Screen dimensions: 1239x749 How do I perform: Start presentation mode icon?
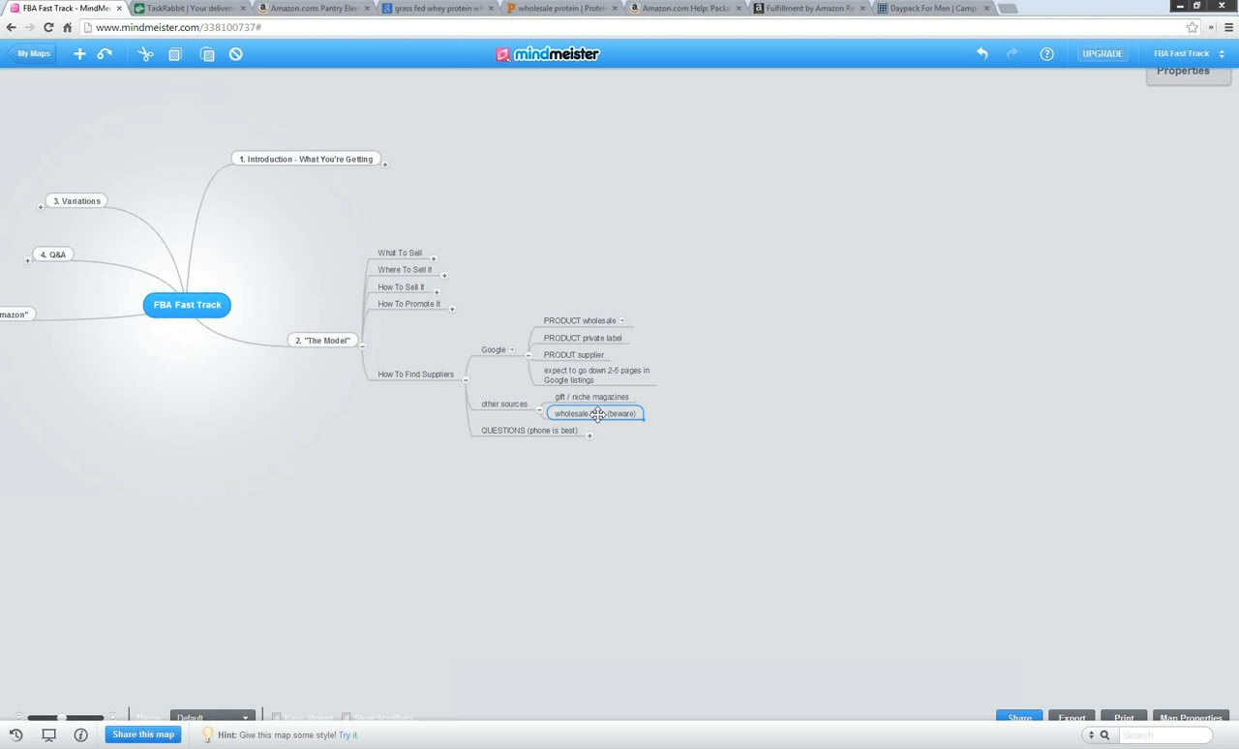48,734
